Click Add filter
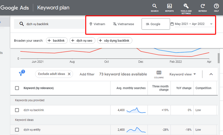Viewport: 223px width, 135px height. click(x=87, y=74)
